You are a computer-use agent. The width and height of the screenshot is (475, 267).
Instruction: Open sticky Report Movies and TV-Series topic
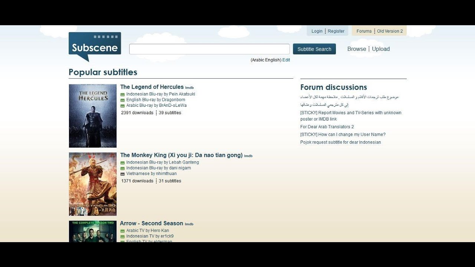click(x=351, y=116)
